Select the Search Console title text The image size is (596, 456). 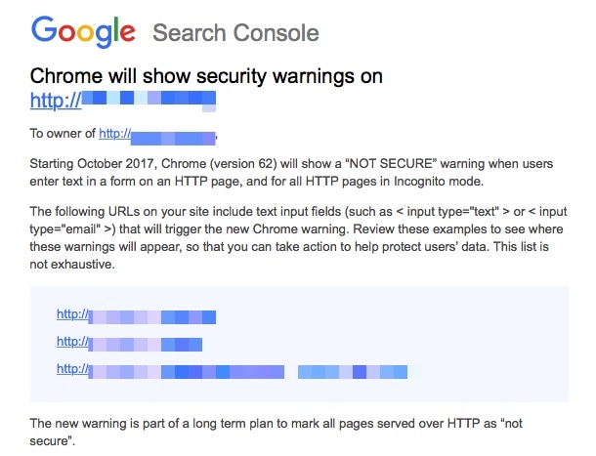pos(235,32)
